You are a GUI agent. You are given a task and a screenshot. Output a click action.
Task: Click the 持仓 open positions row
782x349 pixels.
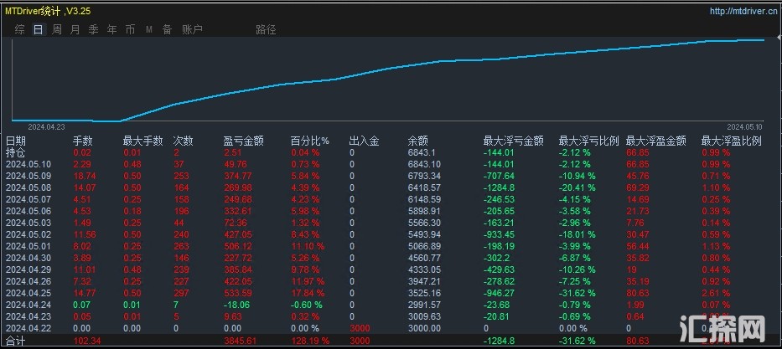click(x=16, y=152)
